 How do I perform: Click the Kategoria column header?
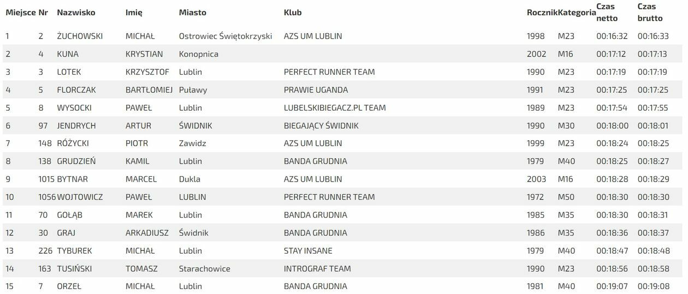[x=577, y=12]
